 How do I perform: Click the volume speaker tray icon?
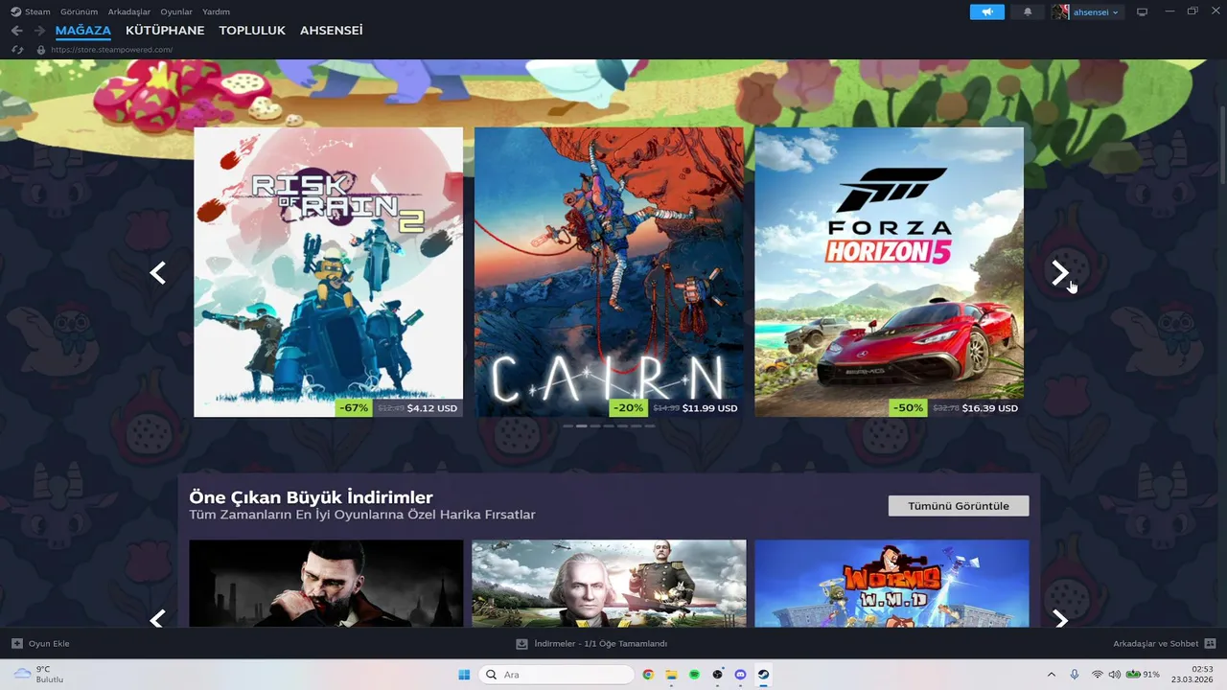(1114, 675)
